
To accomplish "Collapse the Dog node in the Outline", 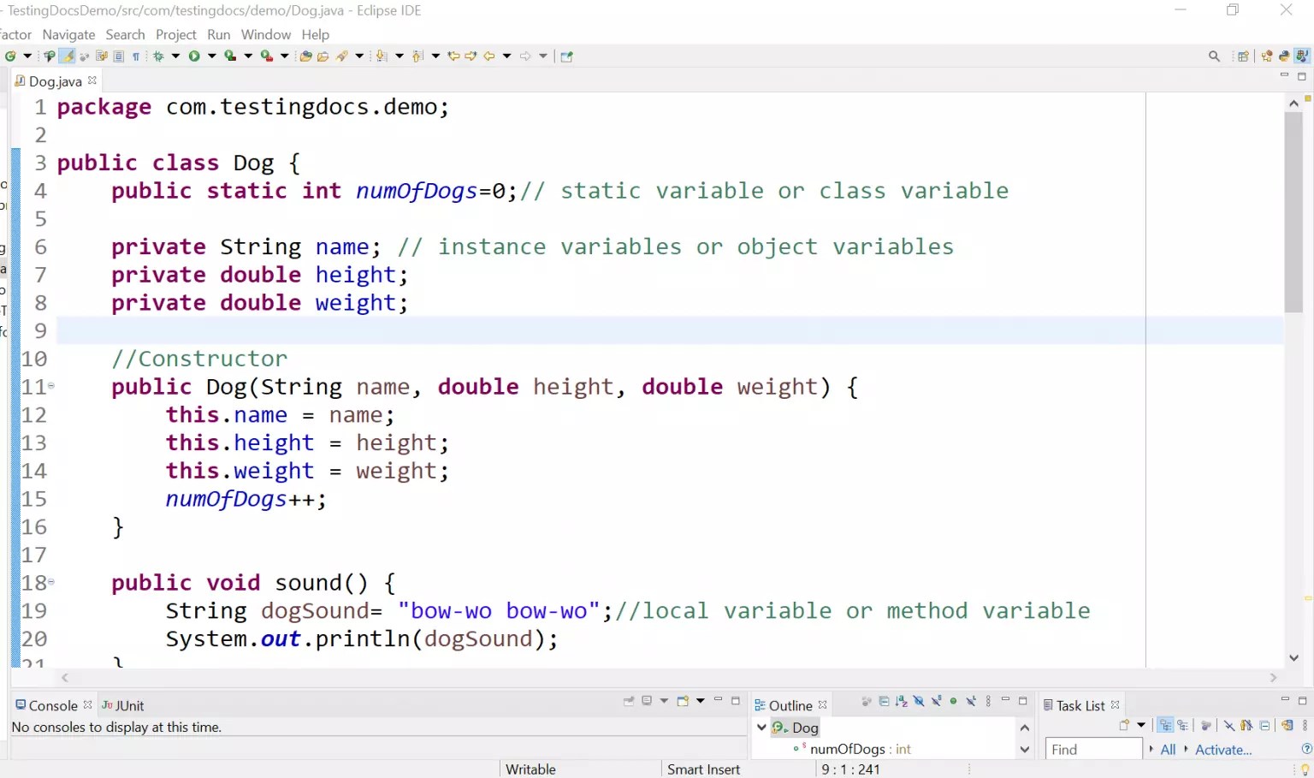I will pos(761,728).
